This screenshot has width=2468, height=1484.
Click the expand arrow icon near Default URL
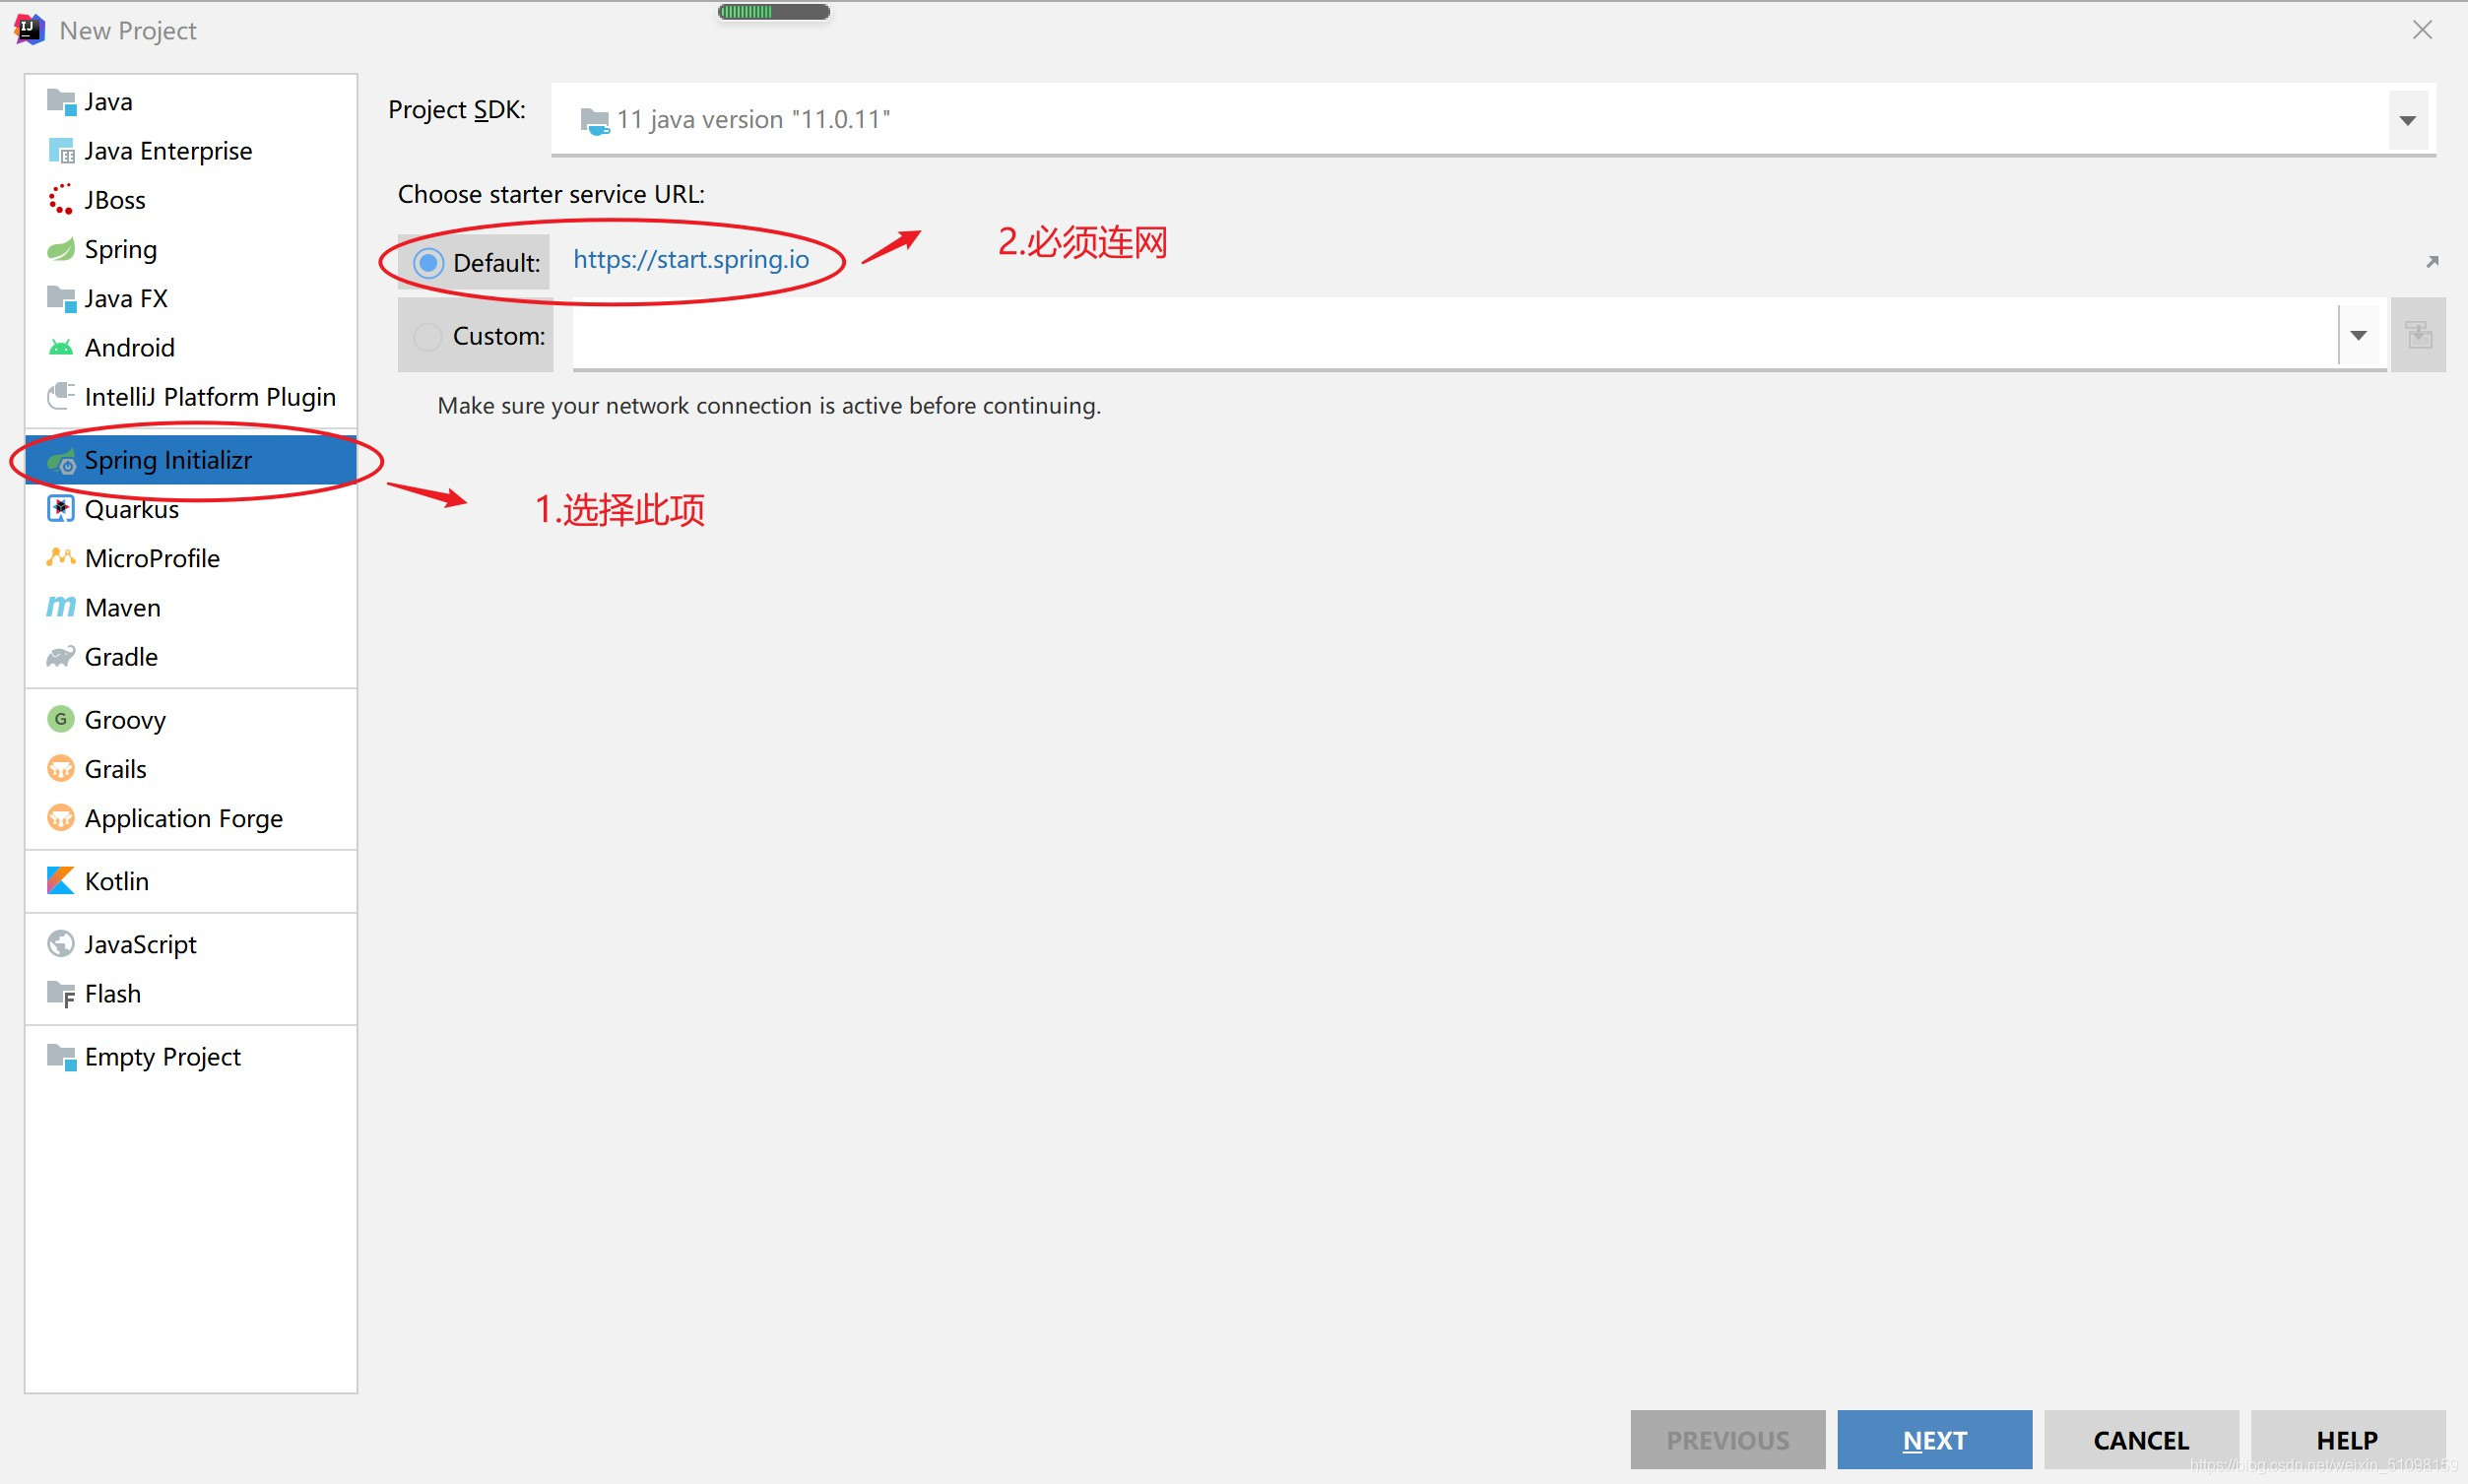(2433, 261)
